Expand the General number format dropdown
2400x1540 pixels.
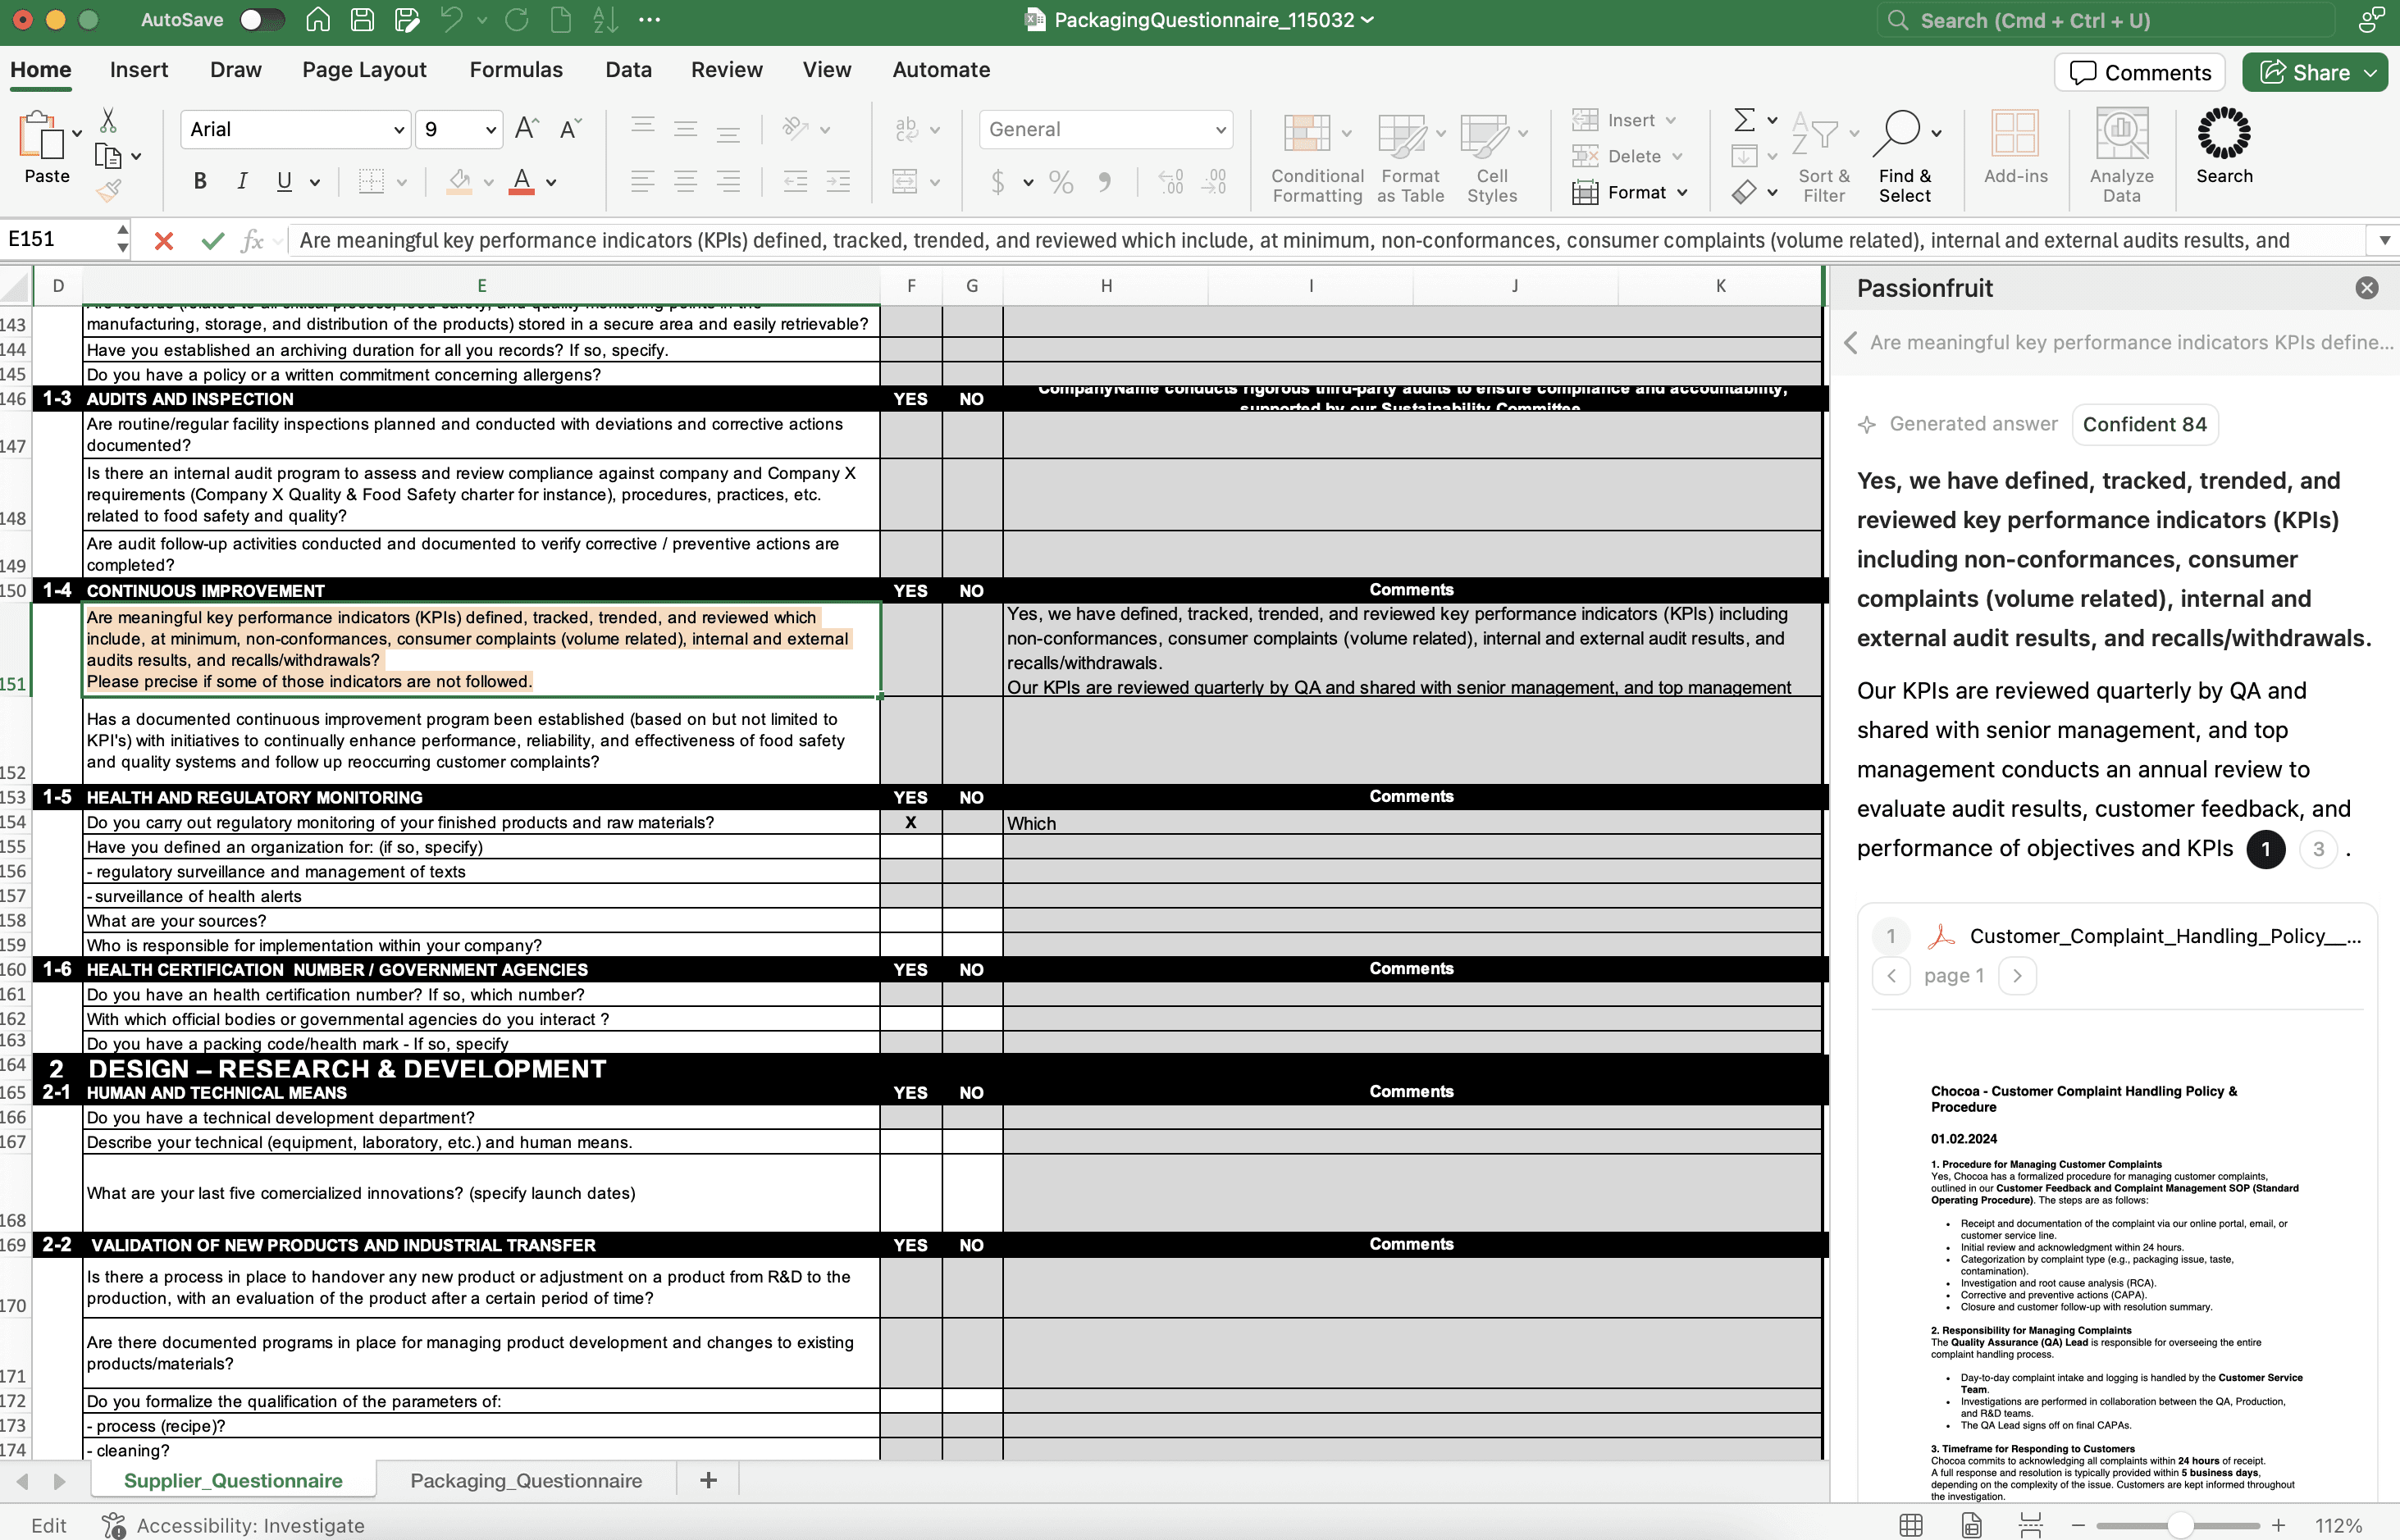pos(1220,130)
